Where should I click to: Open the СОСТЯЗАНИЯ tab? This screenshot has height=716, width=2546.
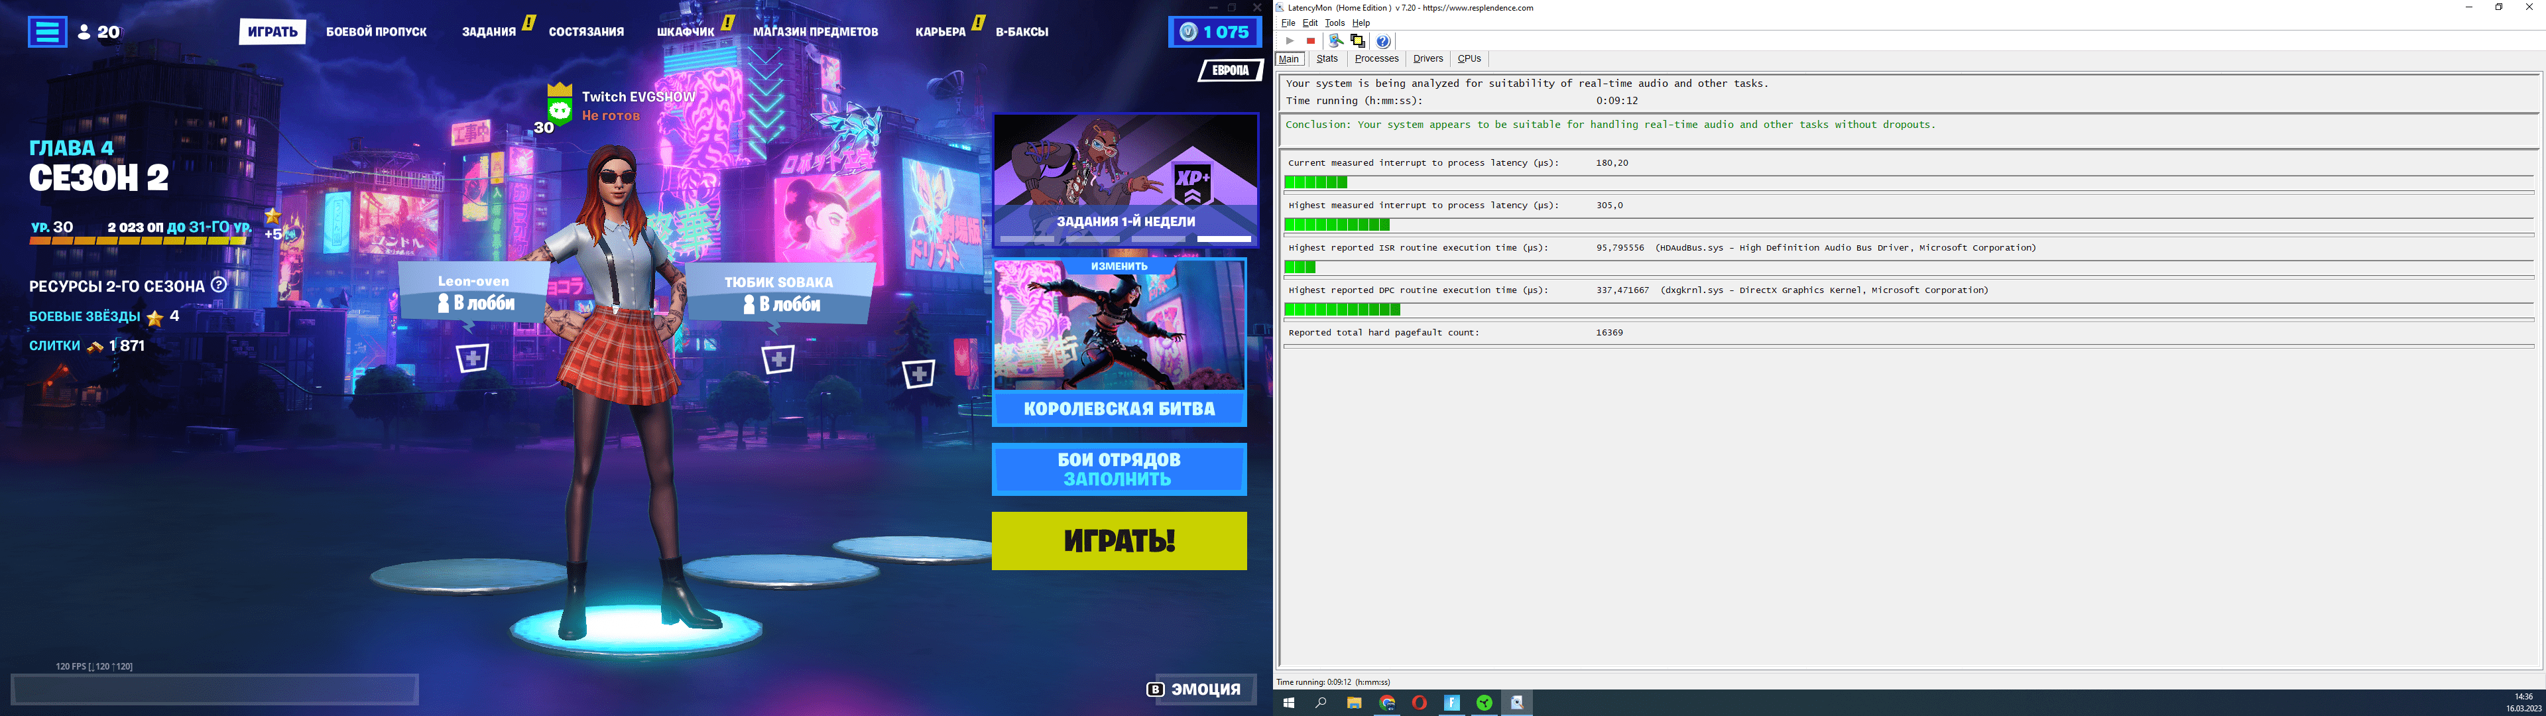[x=586, y=32]
